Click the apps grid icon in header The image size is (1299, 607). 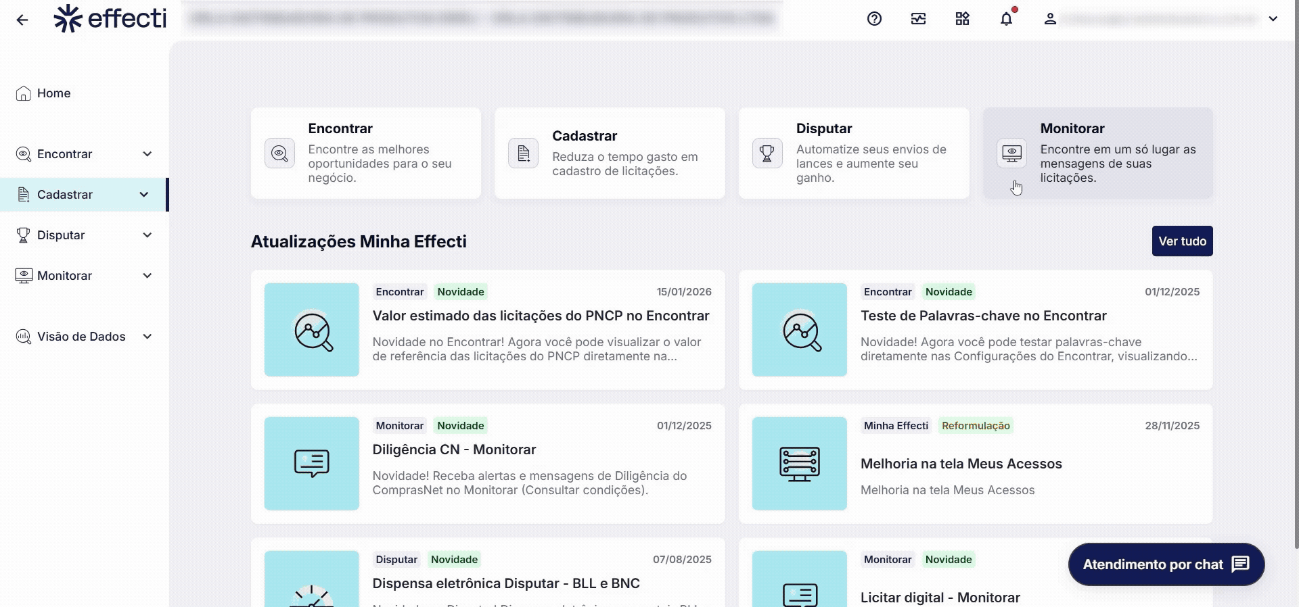[962, 19]
